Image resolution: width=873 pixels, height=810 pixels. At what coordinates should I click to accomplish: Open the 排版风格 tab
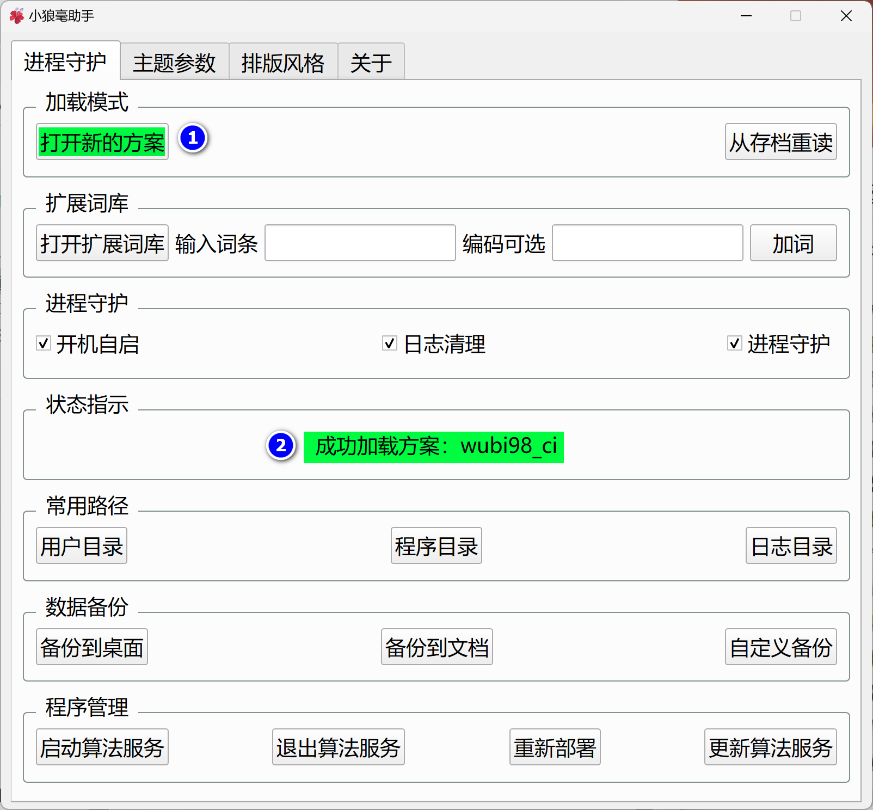pos(283,63)
